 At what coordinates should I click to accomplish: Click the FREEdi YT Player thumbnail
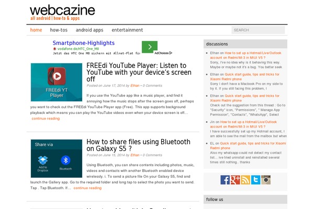[x=57, y=82]
